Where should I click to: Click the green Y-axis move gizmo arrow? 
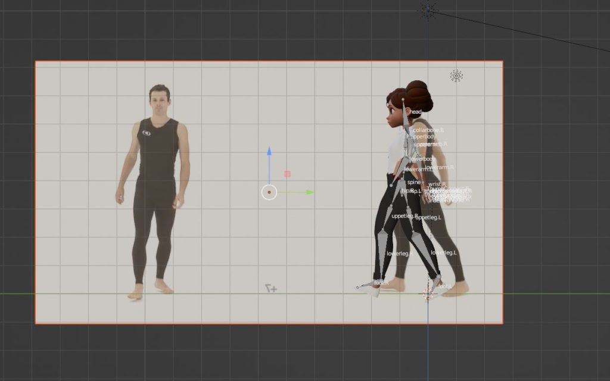pos(309,192)
